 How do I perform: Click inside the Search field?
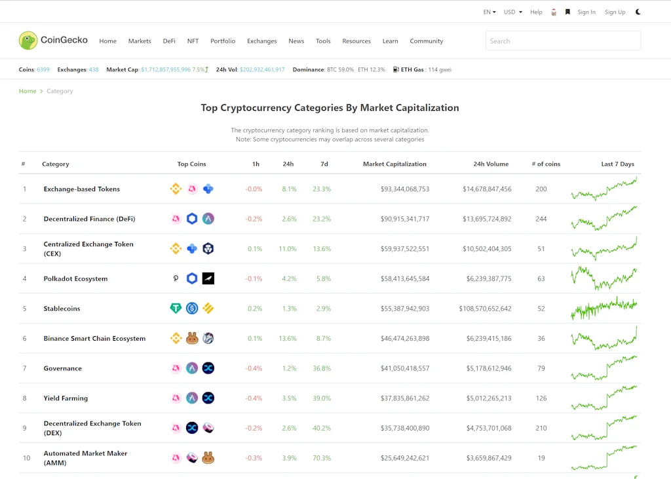pos(562,41)
